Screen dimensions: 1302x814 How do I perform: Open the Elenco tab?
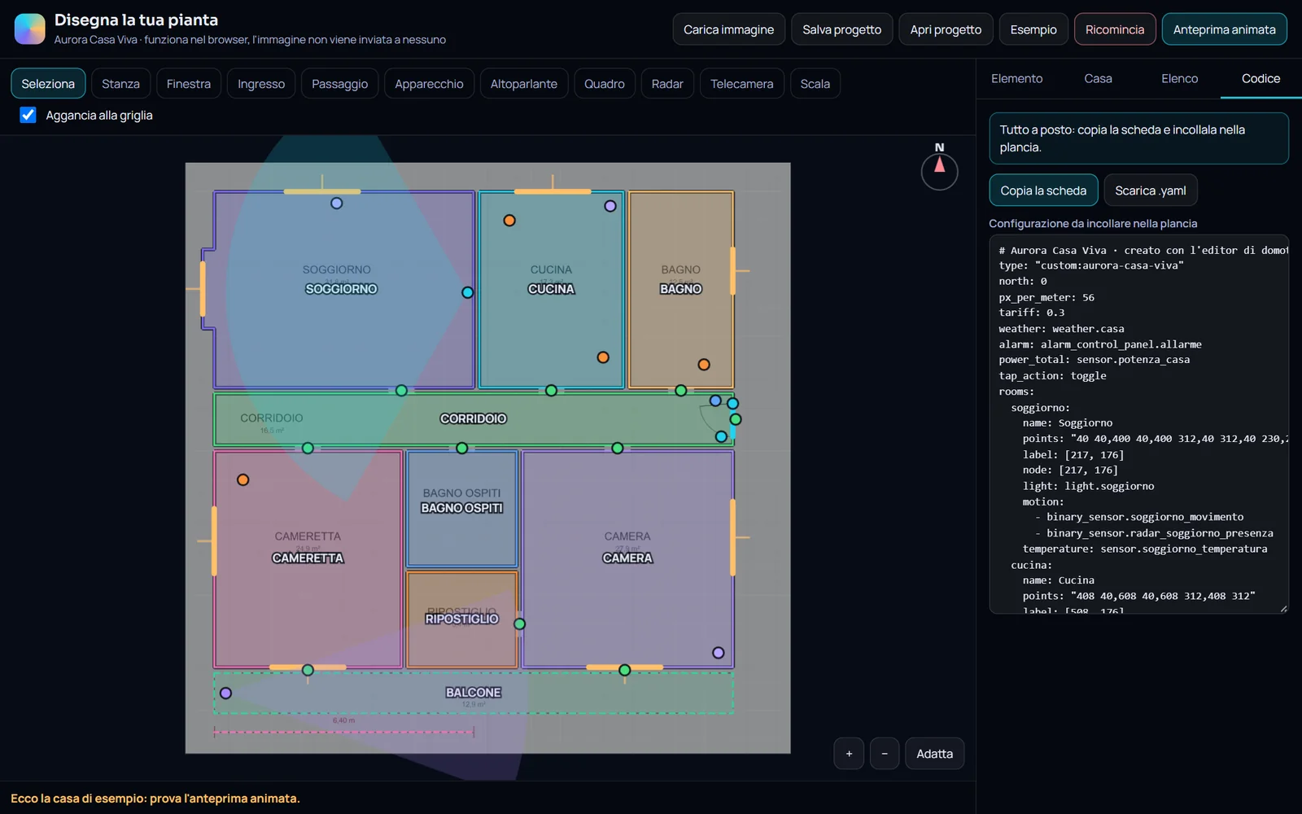pyautogui.click(x=1180, y=79)
